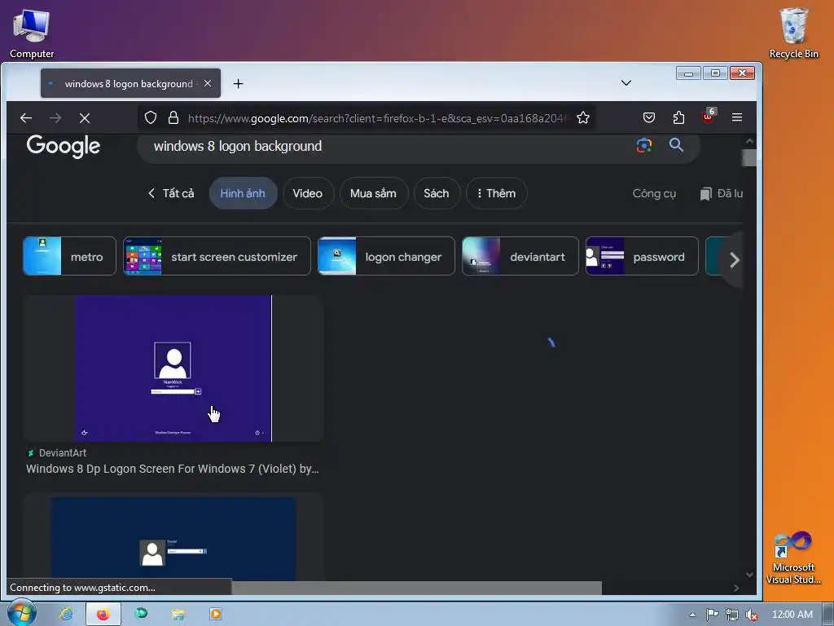Open the Windows Start orb

coord(21,613)
